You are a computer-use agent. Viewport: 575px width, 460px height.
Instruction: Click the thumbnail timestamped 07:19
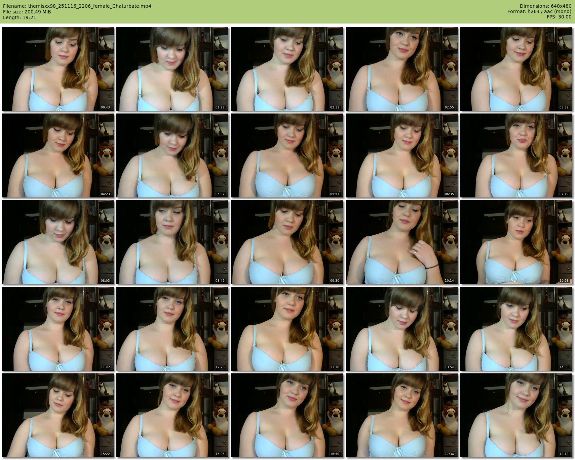pos(516,155)
